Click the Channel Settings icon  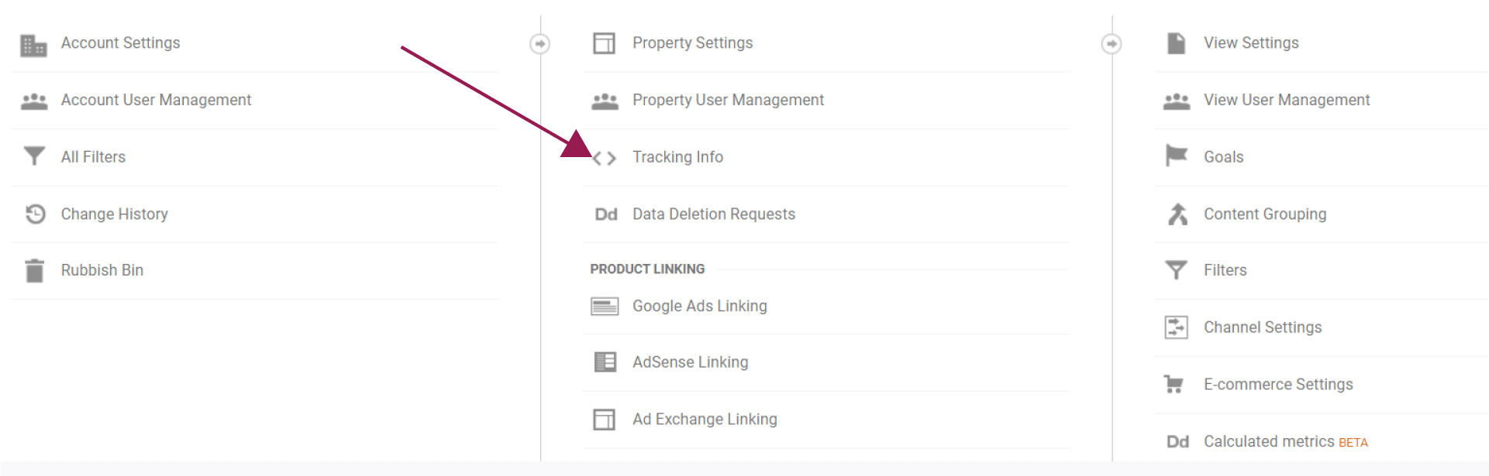pyautogui.click(x=1177, y=327)
